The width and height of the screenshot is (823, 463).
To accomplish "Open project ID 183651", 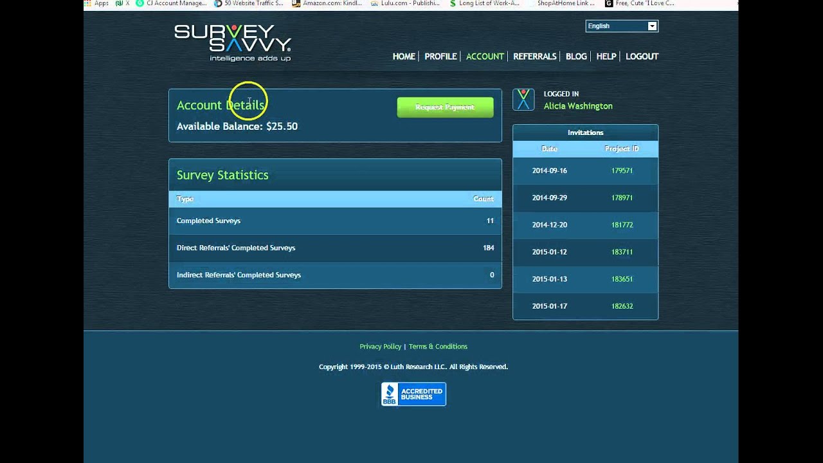I will 622,279.
